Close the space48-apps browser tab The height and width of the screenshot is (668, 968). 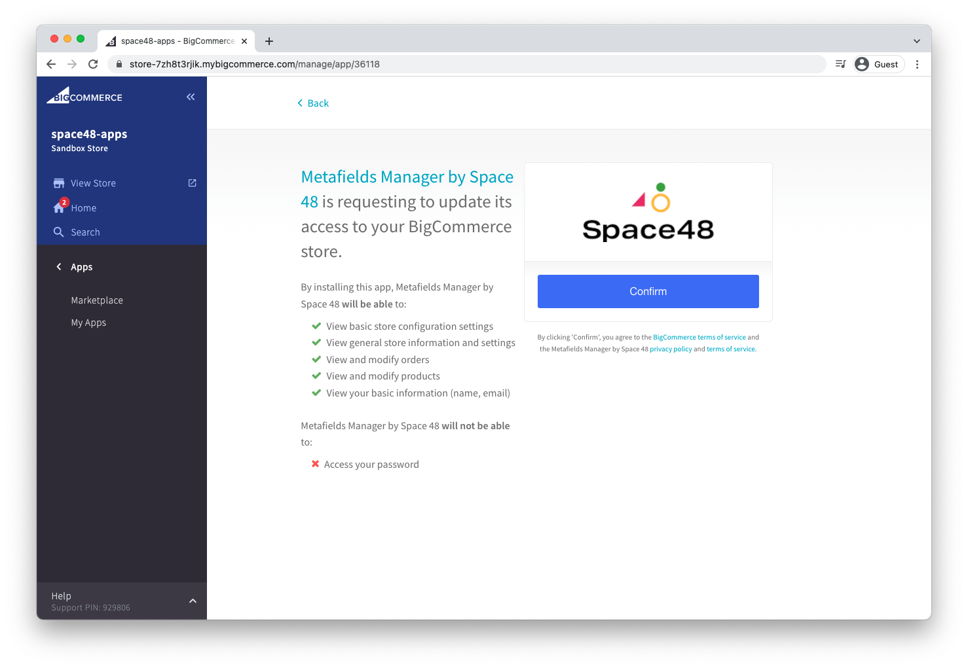[x=244, y=41]
